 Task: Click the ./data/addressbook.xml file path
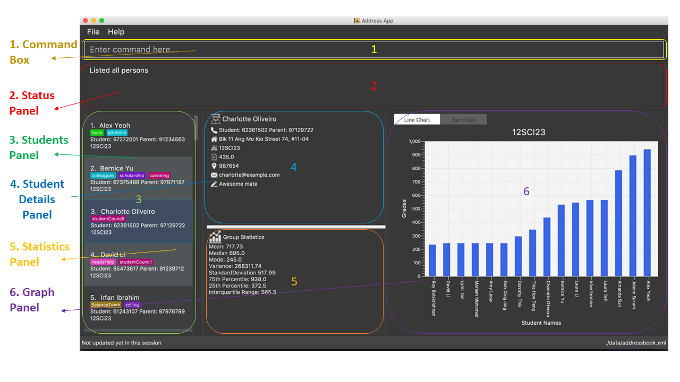click(636, 343)
